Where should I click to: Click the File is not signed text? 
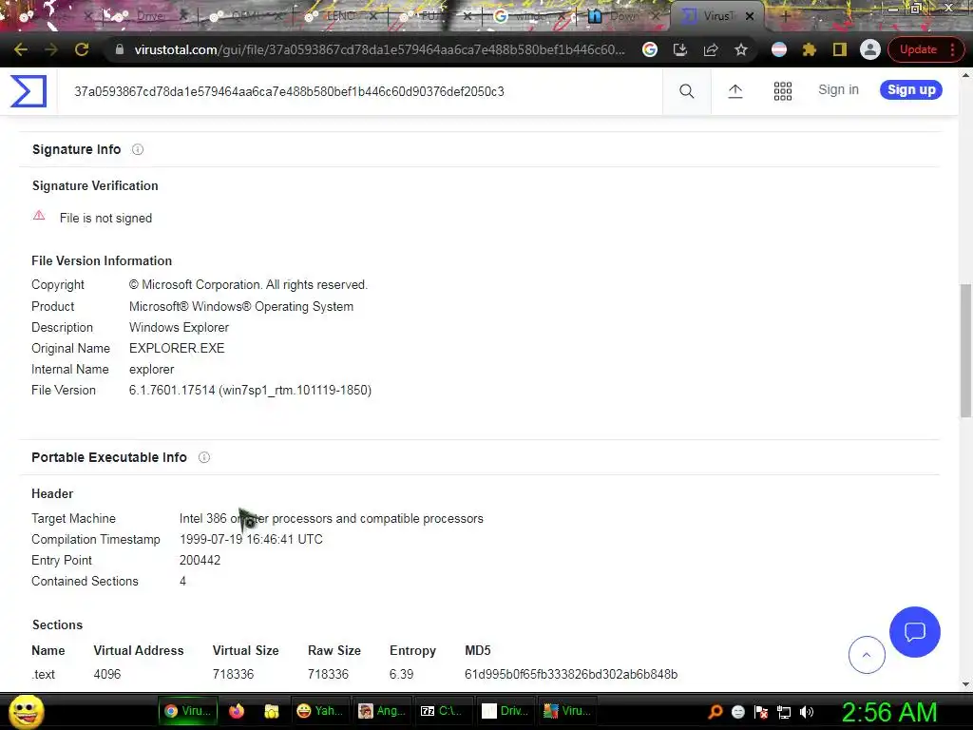tap(105, 218)
